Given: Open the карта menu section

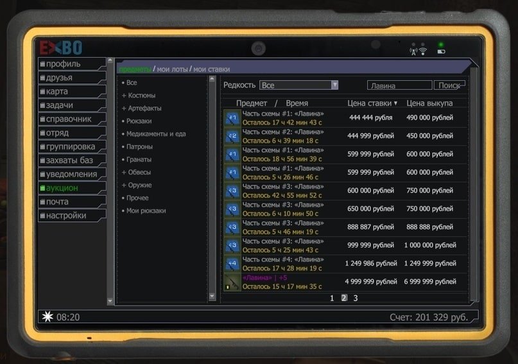Looking at the screenshot, I should [72, 92].
